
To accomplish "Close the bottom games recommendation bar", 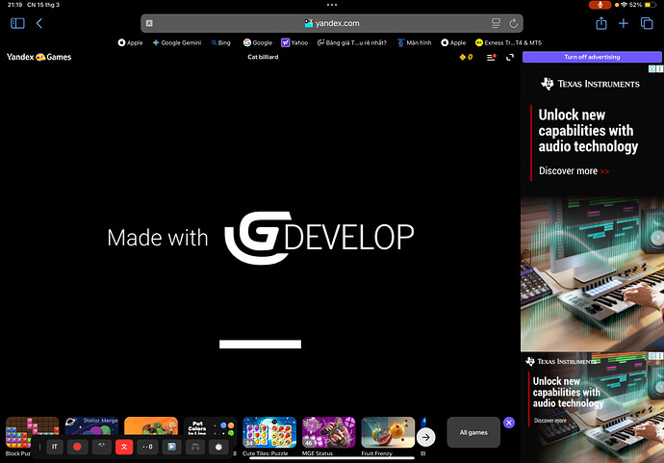I will [x=509, y=423].
